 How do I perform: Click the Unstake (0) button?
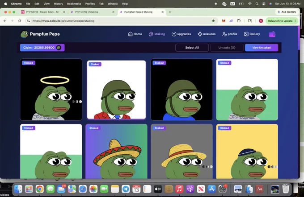(x=227, y=48)
